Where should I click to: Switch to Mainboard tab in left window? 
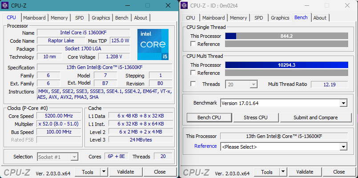click(x=34, y=18)
